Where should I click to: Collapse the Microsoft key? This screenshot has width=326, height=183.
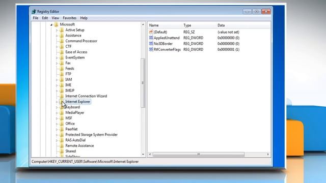[51, 25]
